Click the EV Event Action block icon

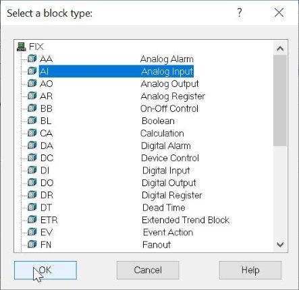[x=32, y=232]
